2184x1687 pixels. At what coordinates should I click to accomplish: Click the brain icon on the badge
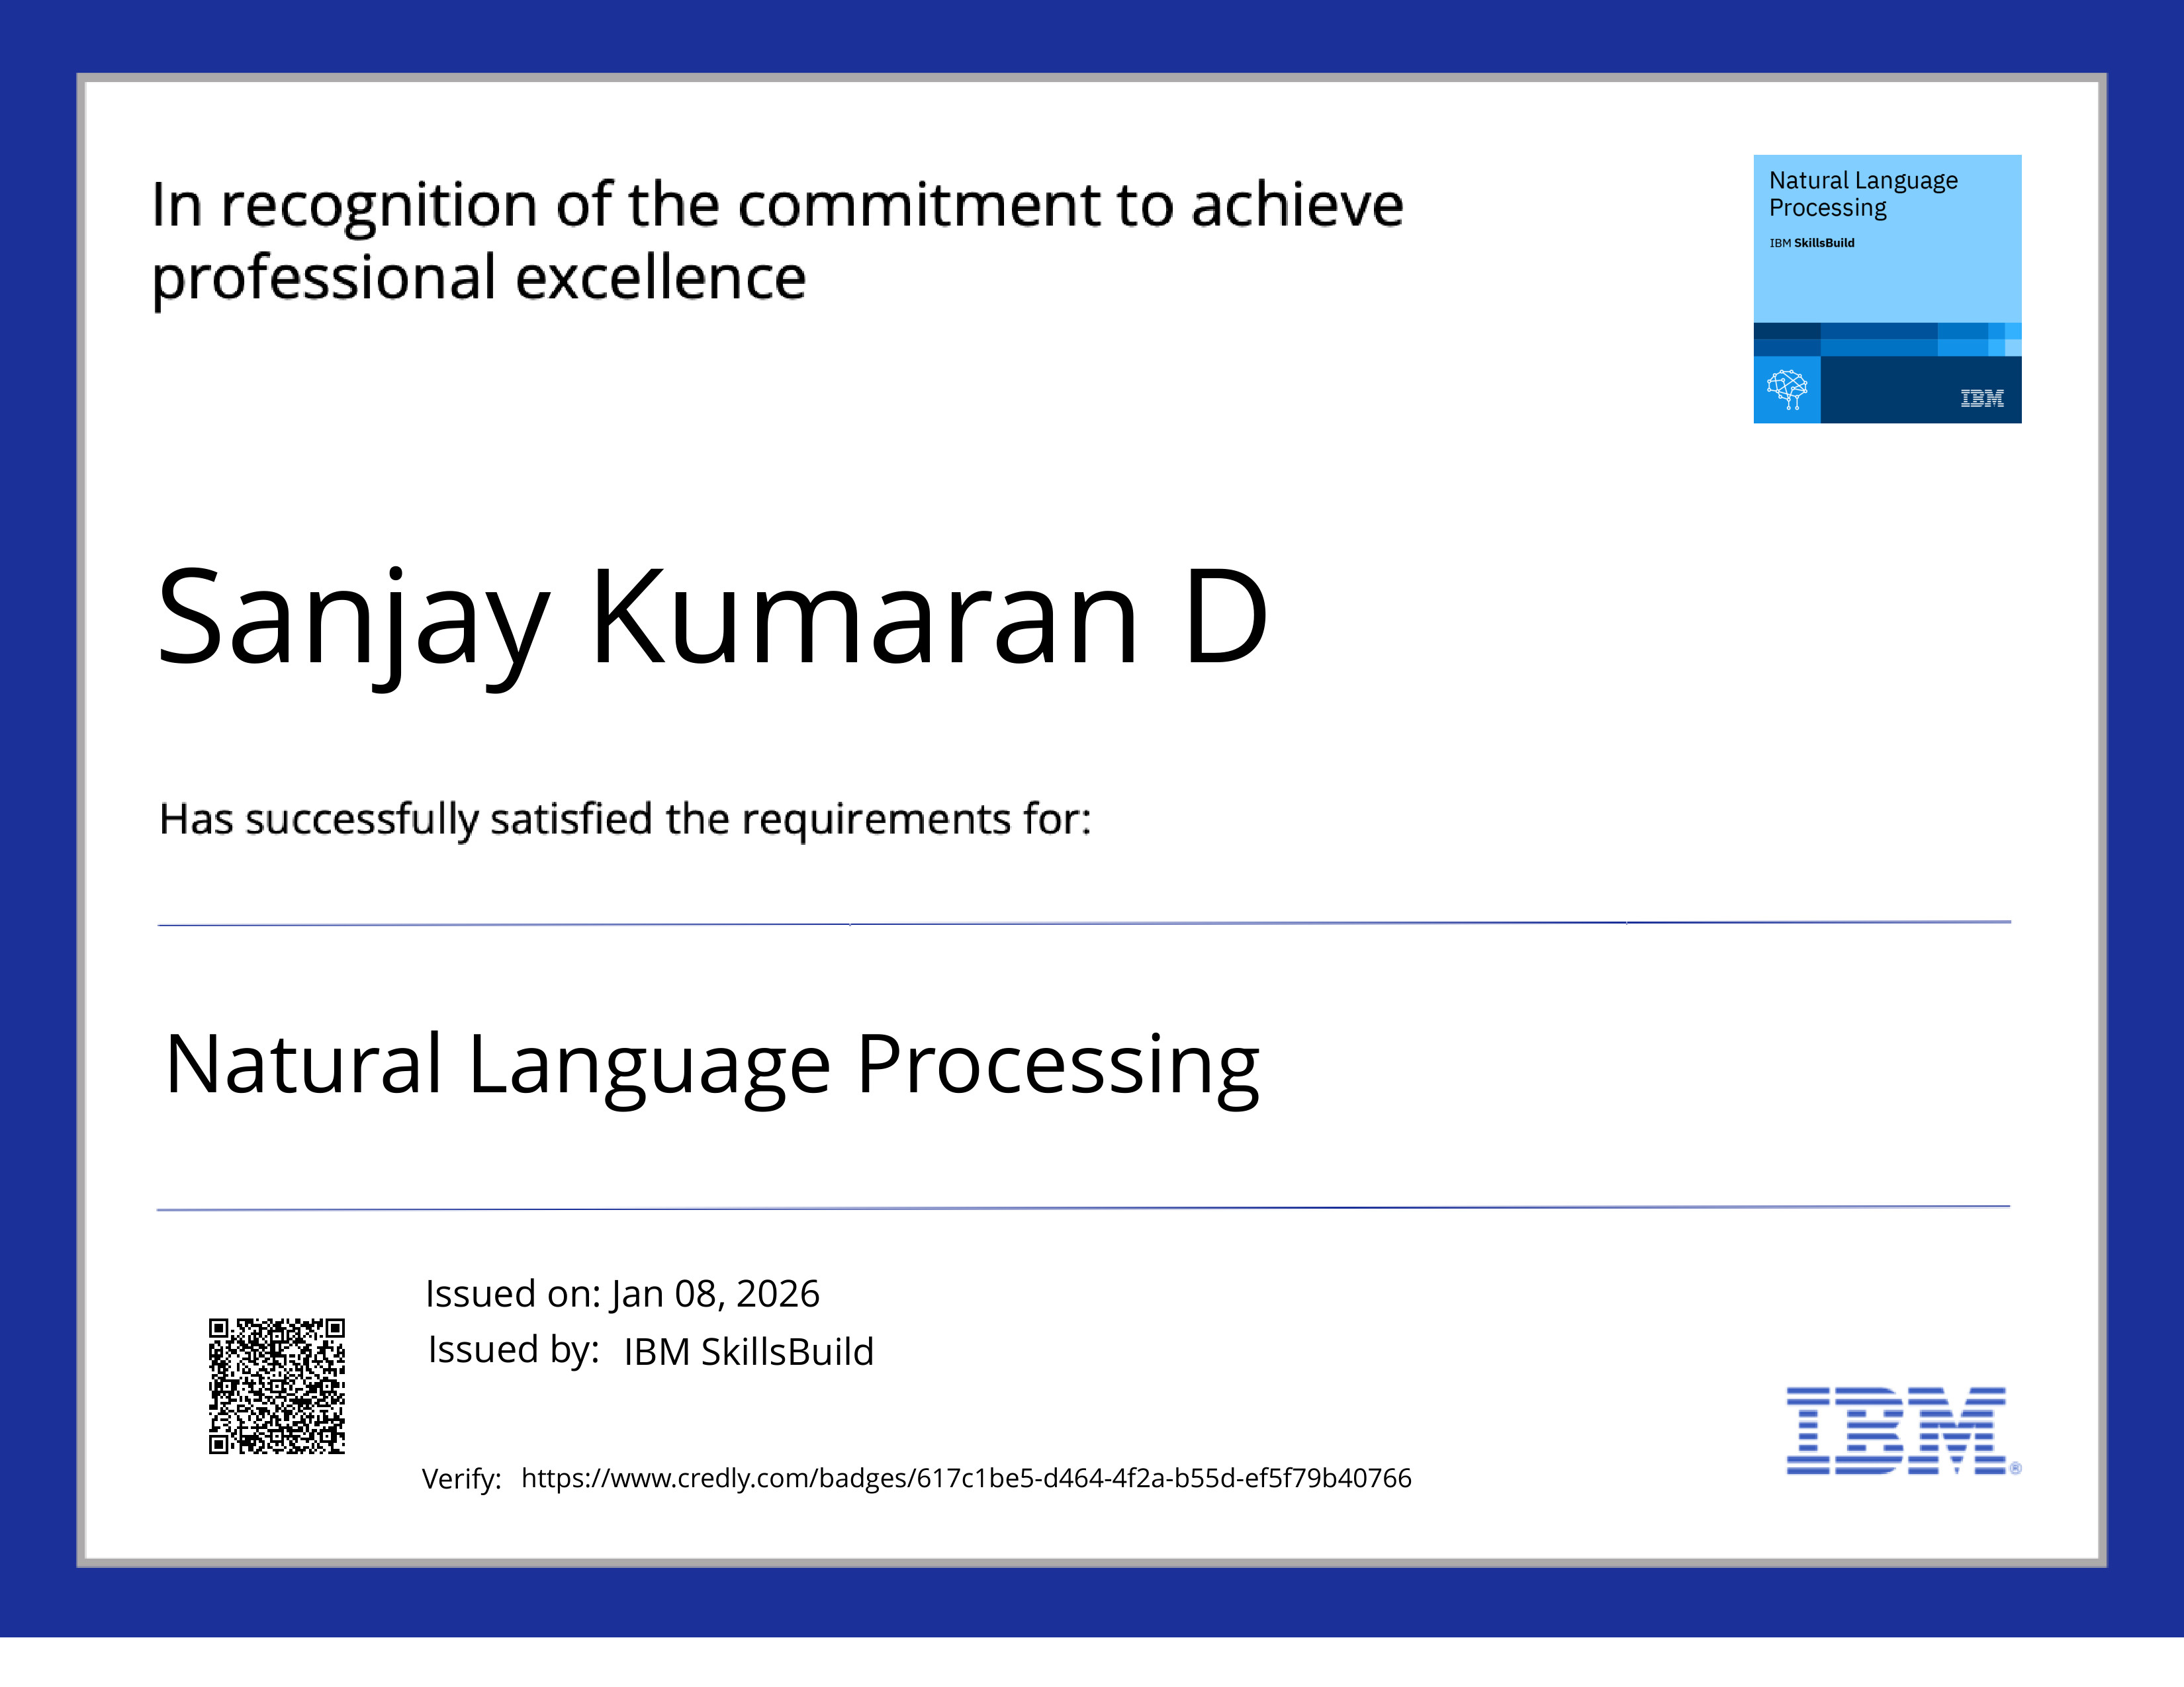point(1786,389)
